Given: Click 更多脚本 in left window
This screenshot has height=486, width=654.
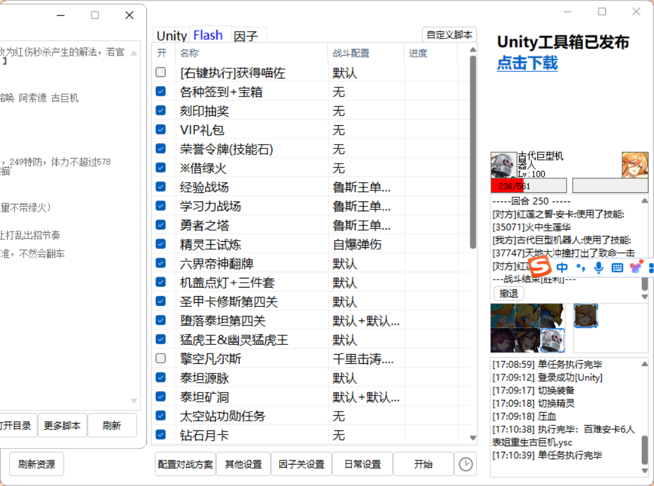Looking at the screenshot, I should (x=62, y=426).
